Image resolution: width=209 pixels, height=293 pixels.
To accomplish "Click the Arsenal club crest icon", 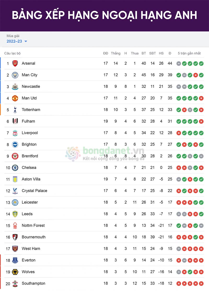I will 15,63.
